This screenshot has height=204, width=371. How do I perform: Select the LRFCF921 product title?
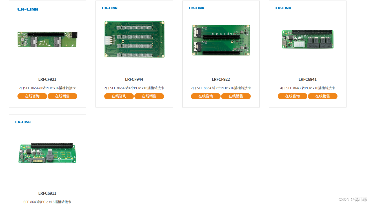click(x=47, y=79)
